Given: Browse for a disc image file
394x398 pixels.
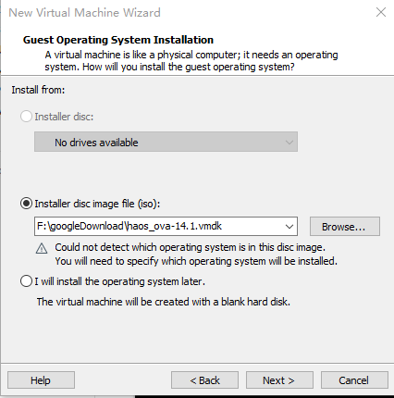Looking at the screenshot, I should click(345, 227).
